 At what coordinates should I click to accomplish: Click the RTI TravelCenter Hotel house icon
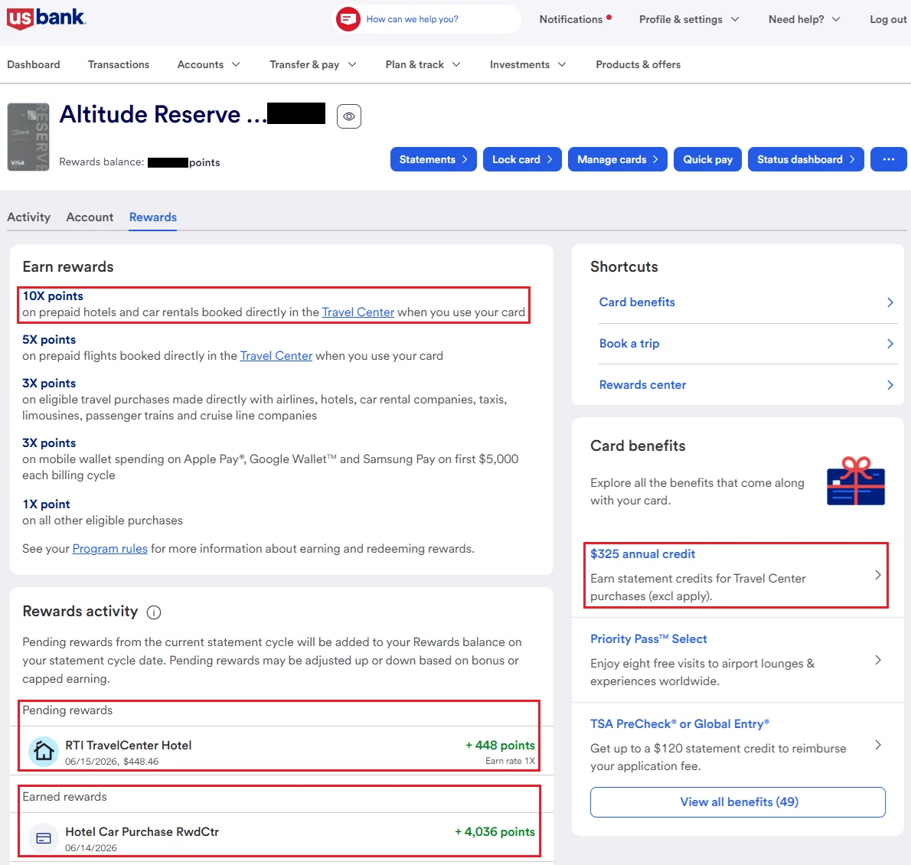point(44,752)
